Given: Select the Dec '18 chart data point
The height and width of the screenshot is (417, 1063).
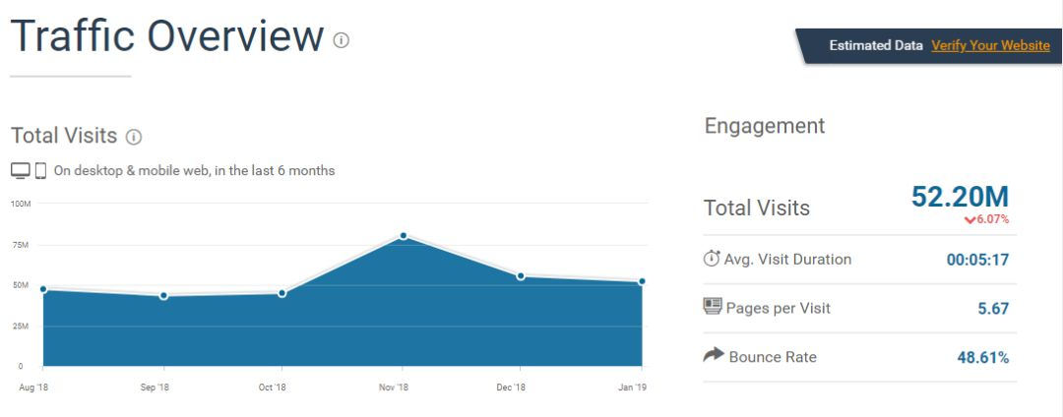Looking at the screenshot, I should pyautogui.click(x=521, y=276).
